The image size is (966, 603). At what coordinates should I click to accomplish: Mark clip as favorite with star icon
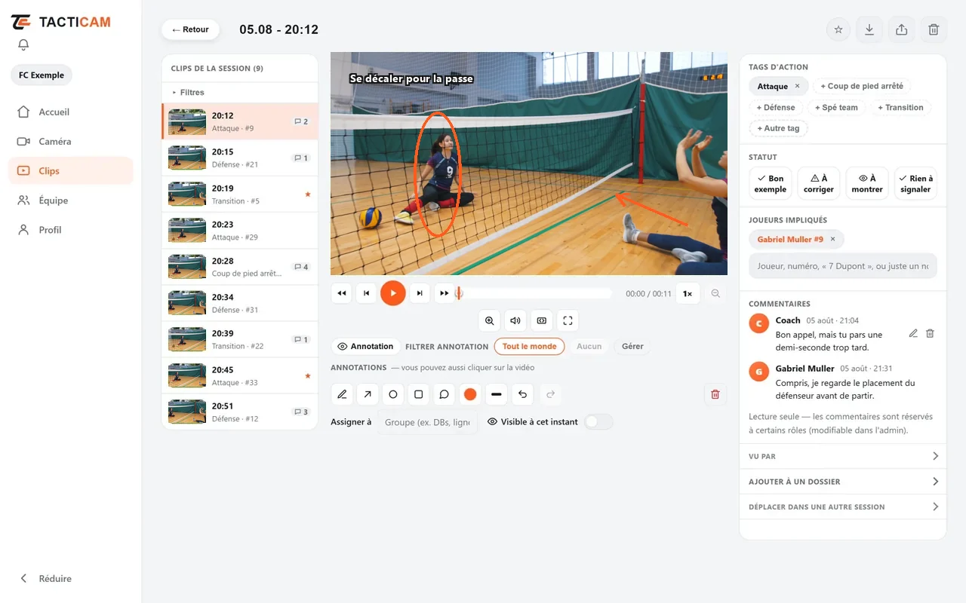[x=838, y=29]
